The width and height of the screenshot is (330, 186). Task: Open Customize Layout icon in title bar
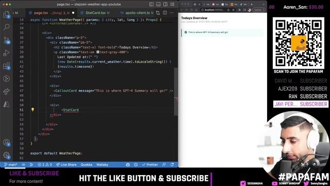172,4
